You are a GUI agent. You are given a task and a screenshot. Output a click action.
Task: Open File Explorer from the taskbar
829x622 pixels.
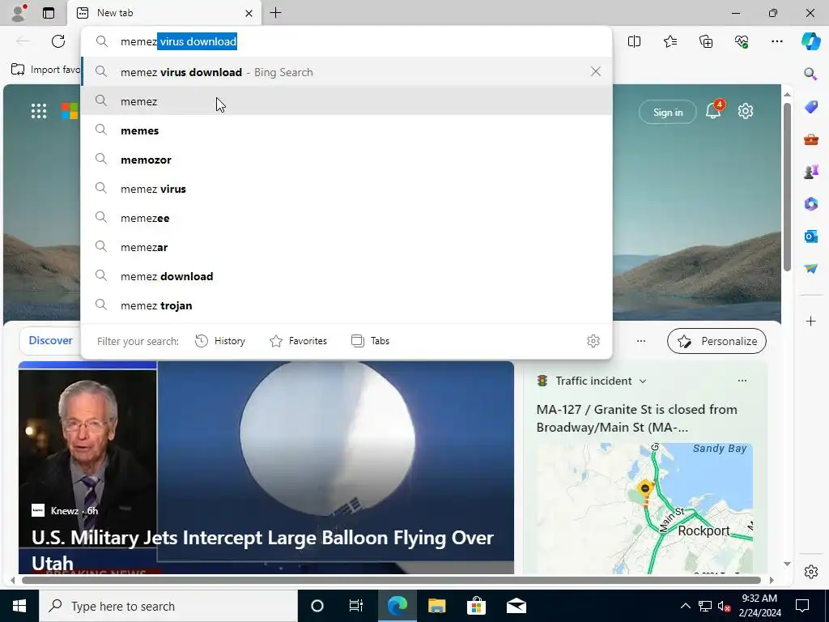click(x=436, y=606)
